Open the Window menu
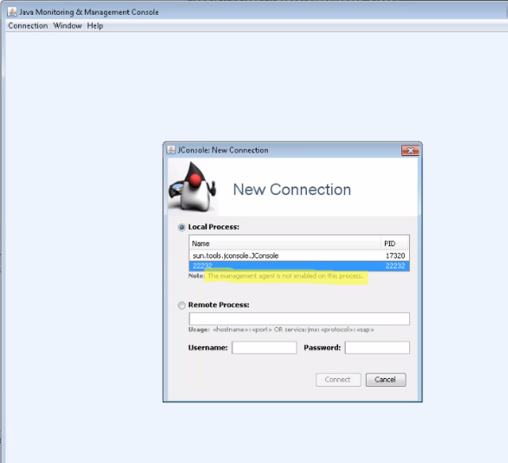Image resolution: width=508 pixels, height=463 pixels. (x=68, y=26)
